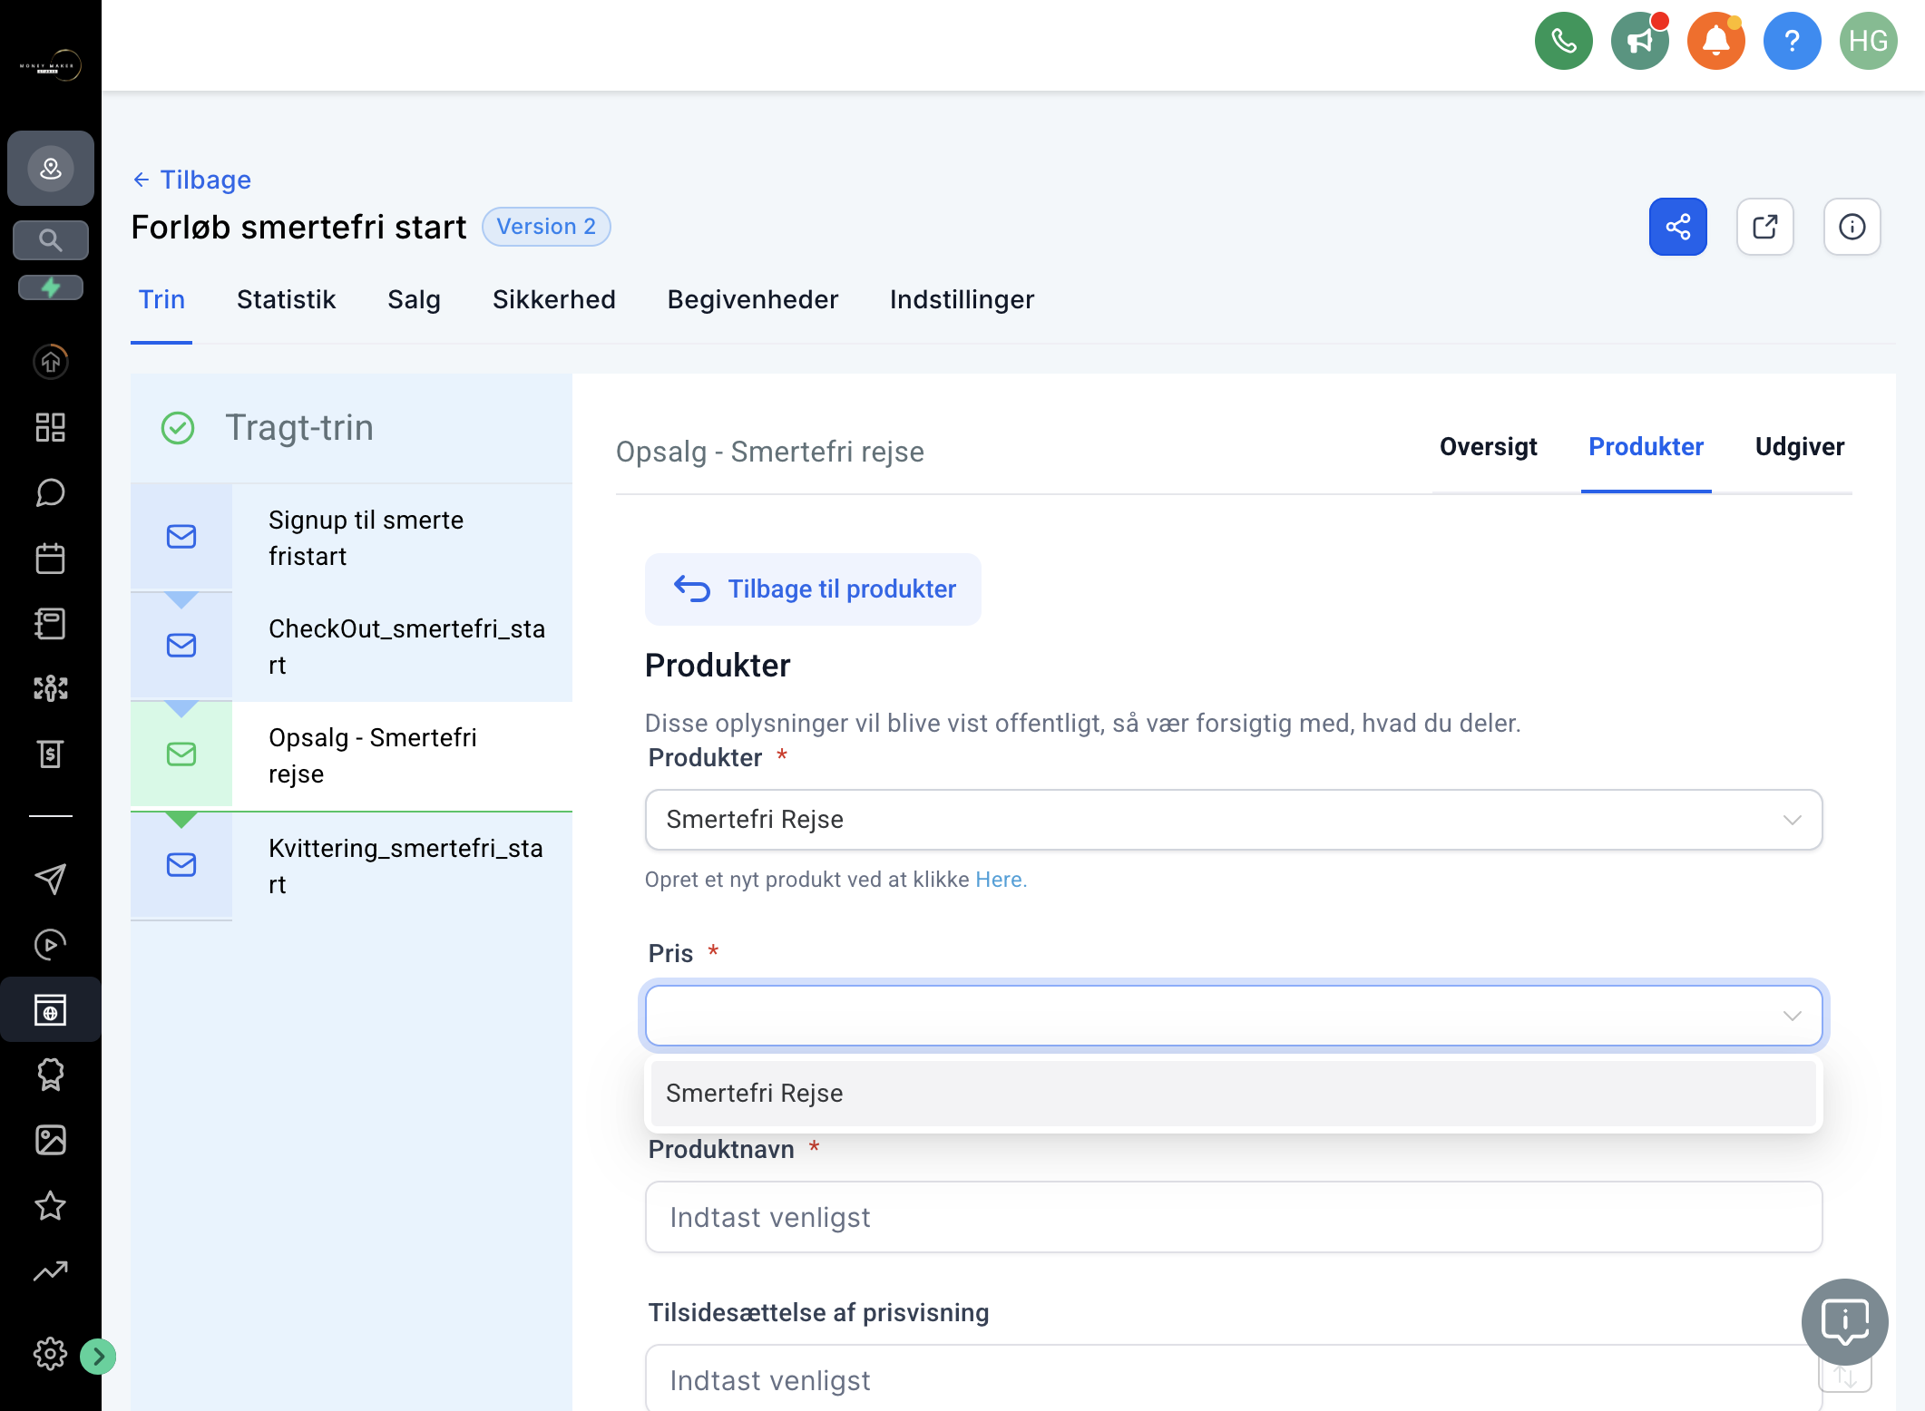1925x1411 pixels.
Task: Open the Begivenheder tab
Action: pyautogui.click(x=752, y=299)
